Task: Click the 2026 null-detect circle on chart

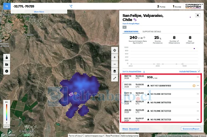Action: (x=182, y=64)
